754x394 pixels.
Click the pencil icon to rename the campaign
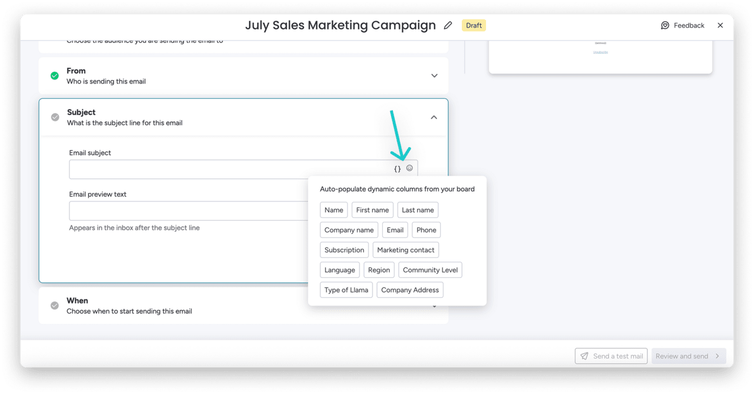pos(448,25)
